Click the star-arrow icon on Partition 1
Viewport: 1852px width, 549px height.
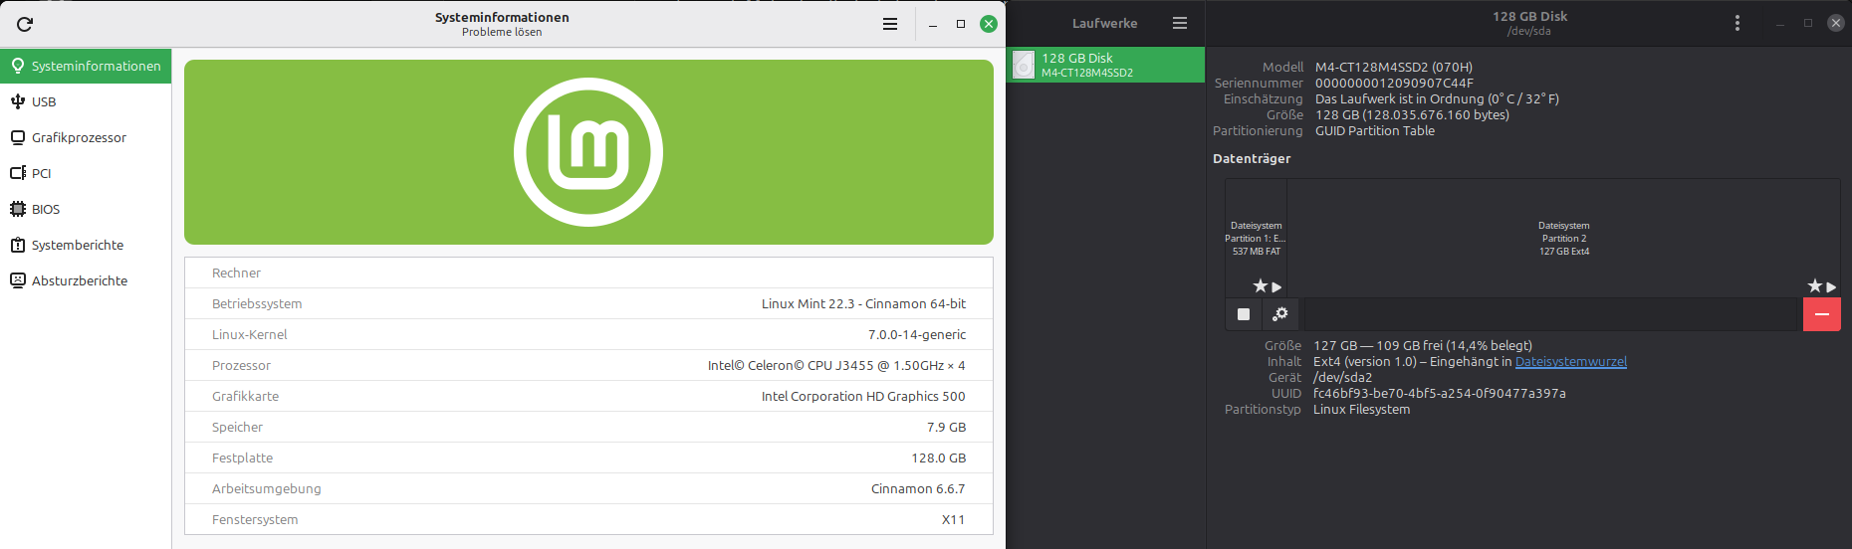(1267, 286)
